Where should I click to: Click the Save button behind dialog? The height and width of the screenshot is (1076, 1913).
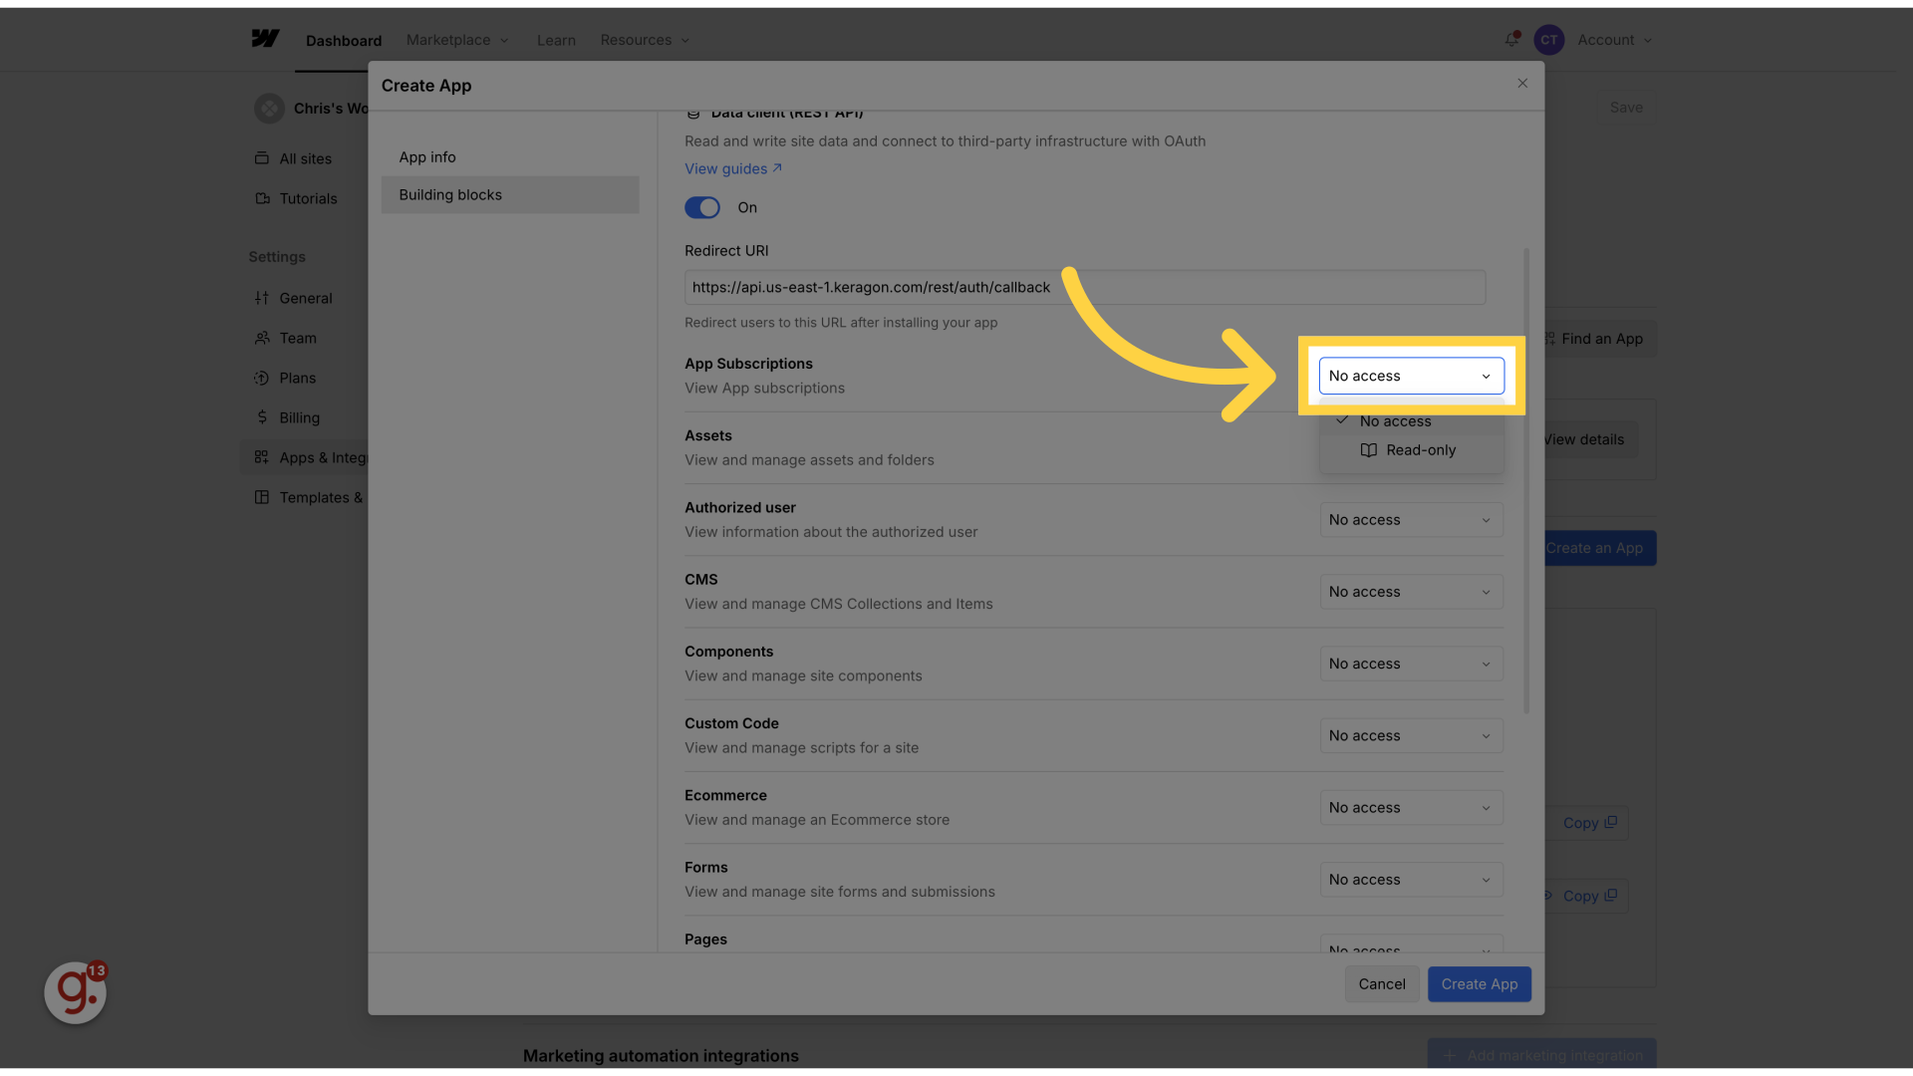pos(1626,108)
